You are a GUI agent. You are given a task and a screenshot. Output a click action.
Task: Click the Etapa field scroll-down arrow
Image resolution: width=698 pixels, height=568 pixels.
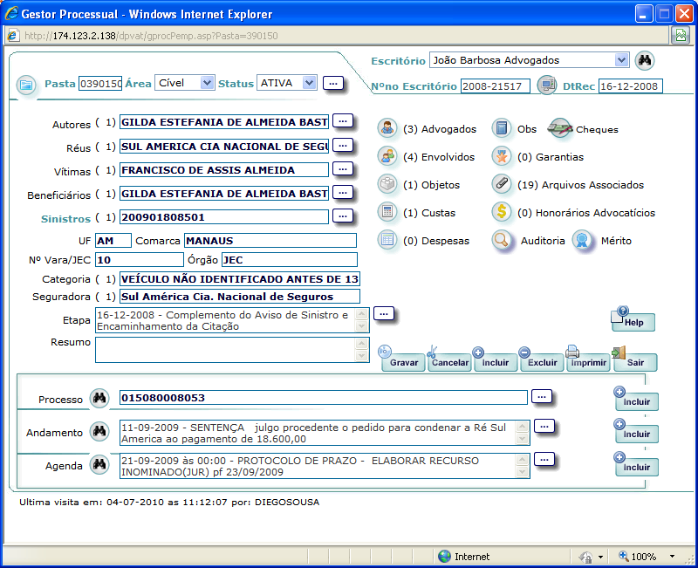tap(361, 326)
